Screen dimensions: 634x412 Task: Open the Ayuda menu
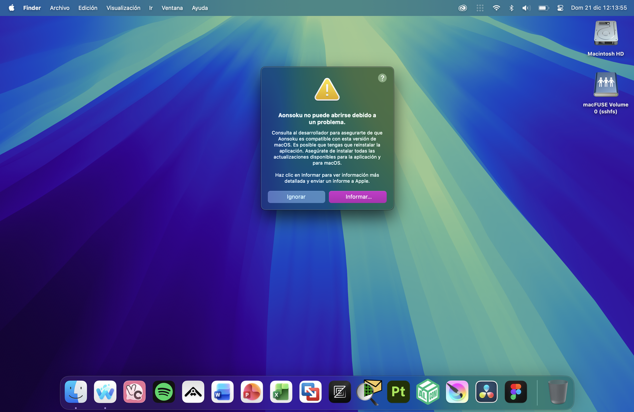pos(200,8)
